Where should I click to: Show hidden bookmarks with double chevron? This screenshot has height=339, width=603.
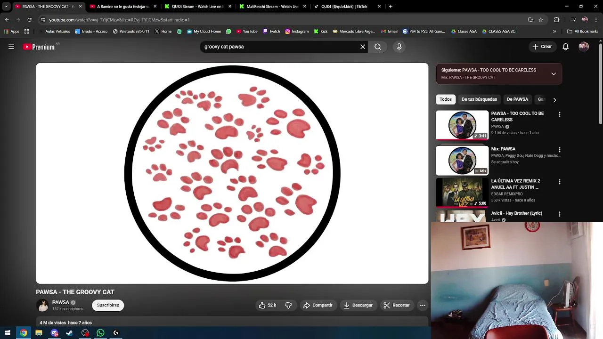click(x=554, y=32)
